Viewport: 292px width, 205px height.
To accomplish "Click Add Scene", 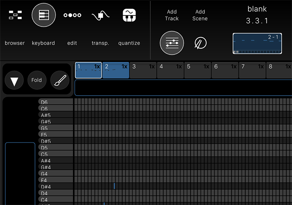I will click(200, 15).
